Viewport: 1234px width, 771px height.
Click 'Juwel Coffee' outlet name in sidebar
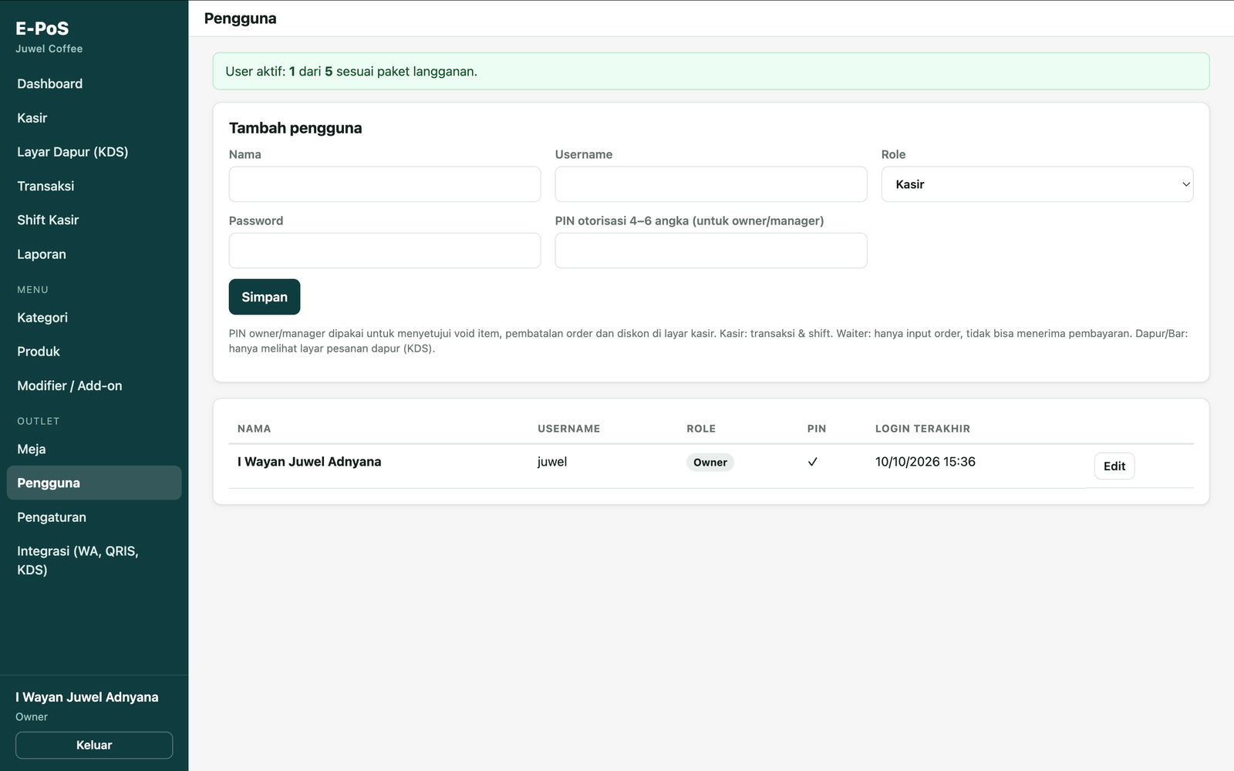[x=49, y=49]
